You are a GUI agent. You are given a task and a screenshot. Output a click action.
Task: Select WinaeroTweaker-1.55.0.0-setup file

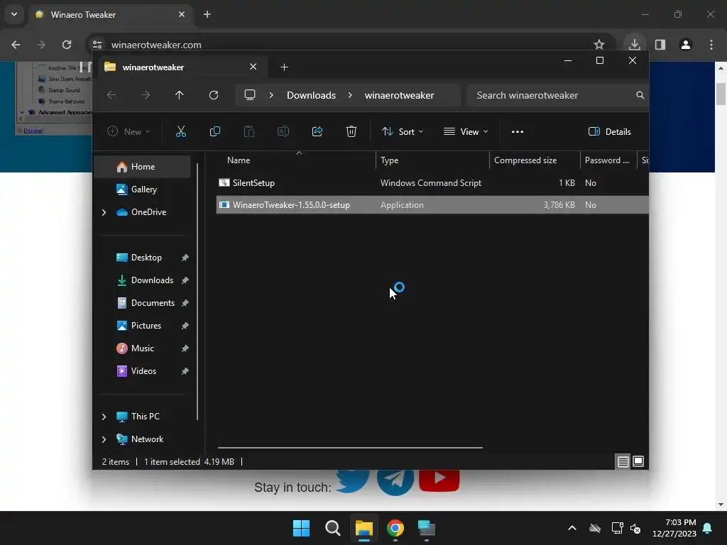click(432, 205)
